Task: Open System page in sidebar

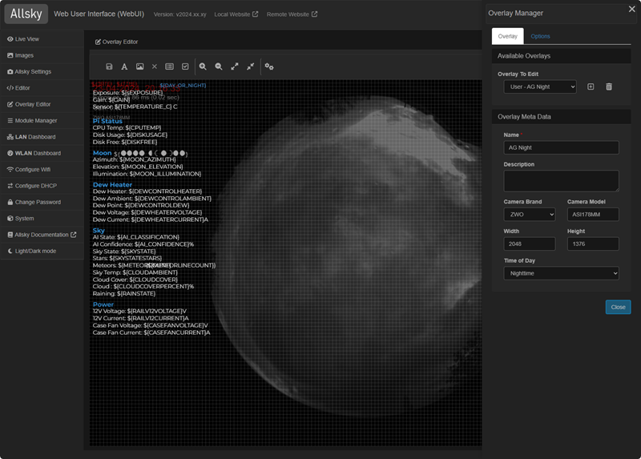Action: click(x=42, y=219)
